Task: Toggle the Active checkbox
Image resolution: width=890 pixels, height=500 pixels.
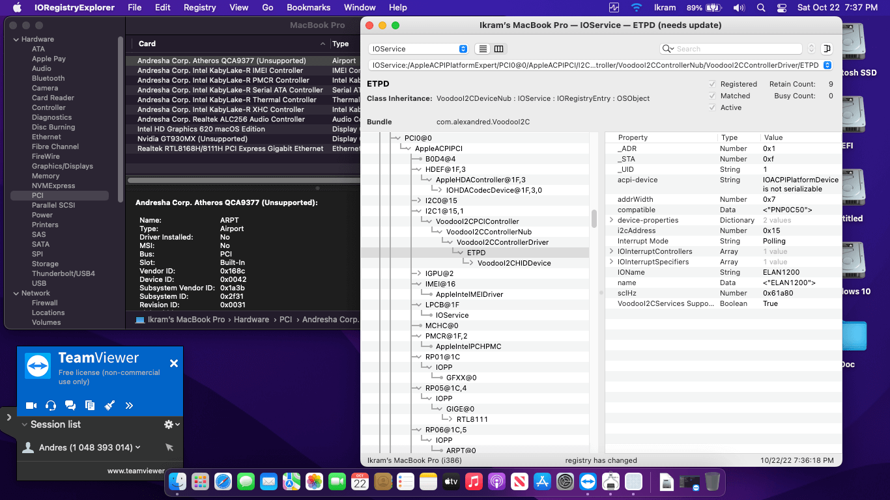Action: [x=712, y=107]
